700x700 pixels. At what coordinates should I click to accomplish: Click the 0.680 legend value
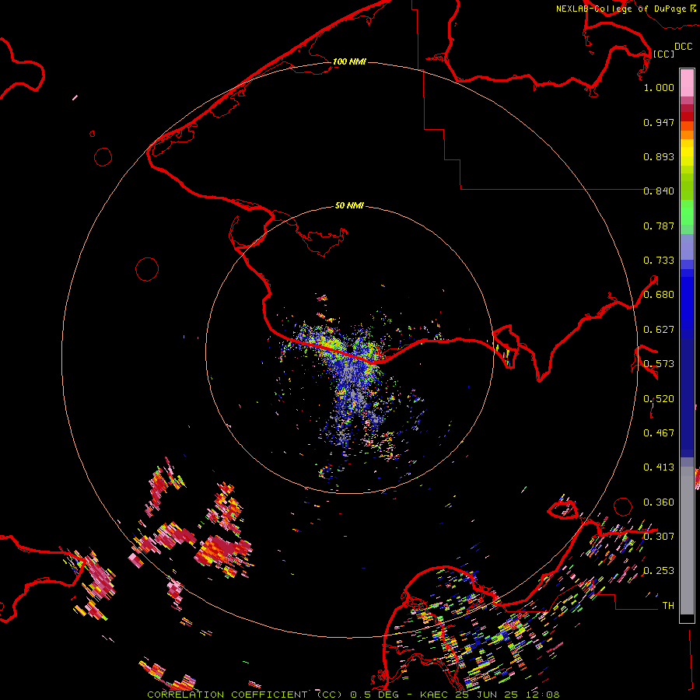(659, 295)
